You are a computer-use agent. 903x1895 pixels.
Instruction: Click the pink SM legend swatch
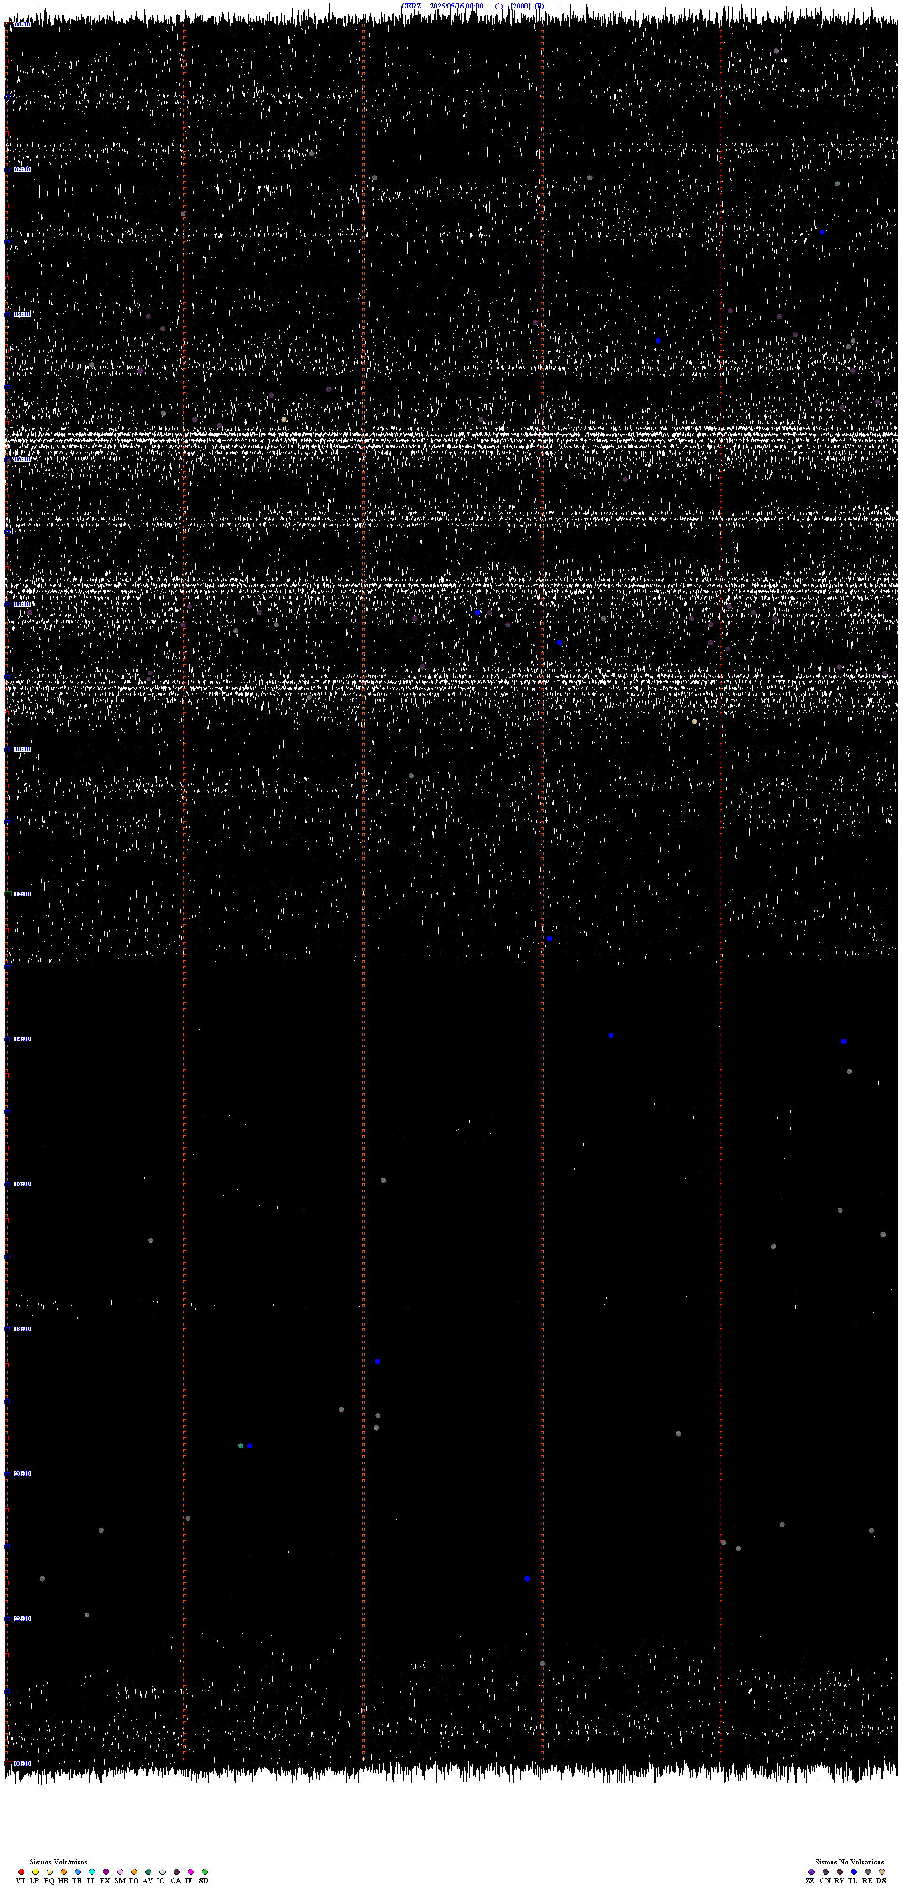click(120, 1871)
